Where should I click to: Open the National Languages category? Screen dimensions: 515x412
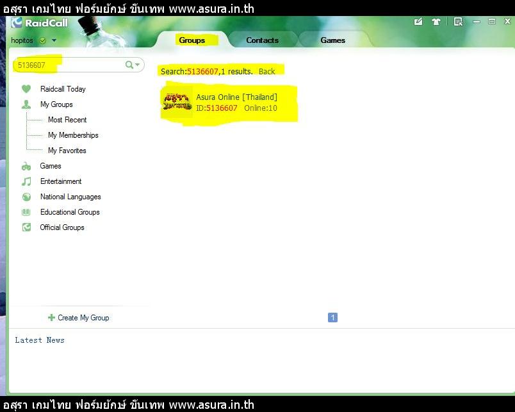[70, 197]
